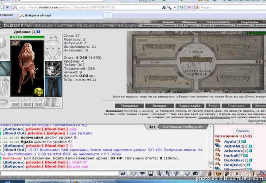Image resolution: width=266 pixels, height=183 pixels.
Task: Click the Подсказка button
Action: point(236,105)
